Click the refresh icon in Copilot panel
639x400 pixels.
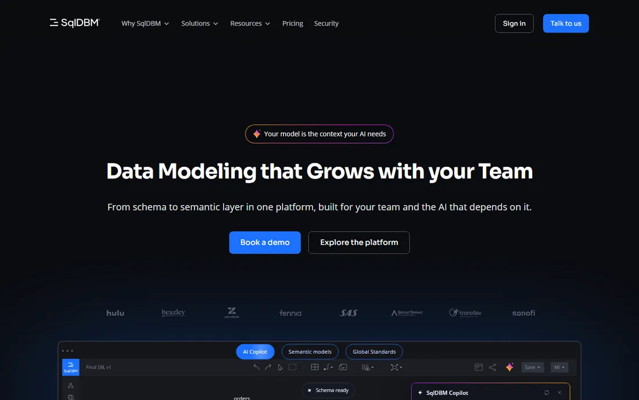click(547, 392)
